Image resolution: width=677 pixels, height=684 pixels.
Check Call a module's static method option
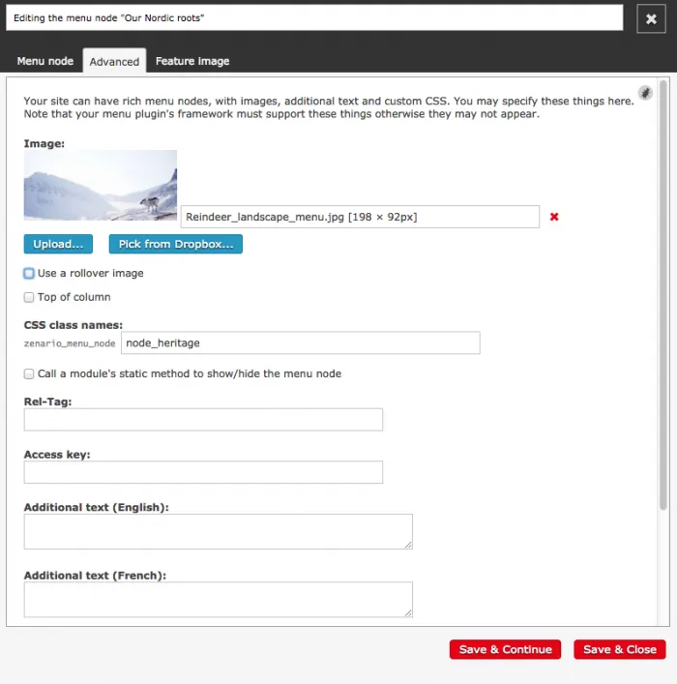tap(29, 373)
